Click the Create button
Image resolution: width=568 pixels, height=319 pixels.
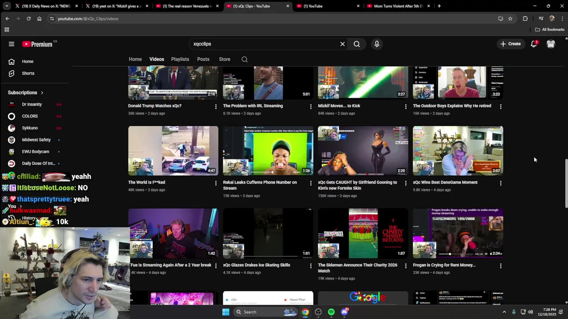point(510,44)
